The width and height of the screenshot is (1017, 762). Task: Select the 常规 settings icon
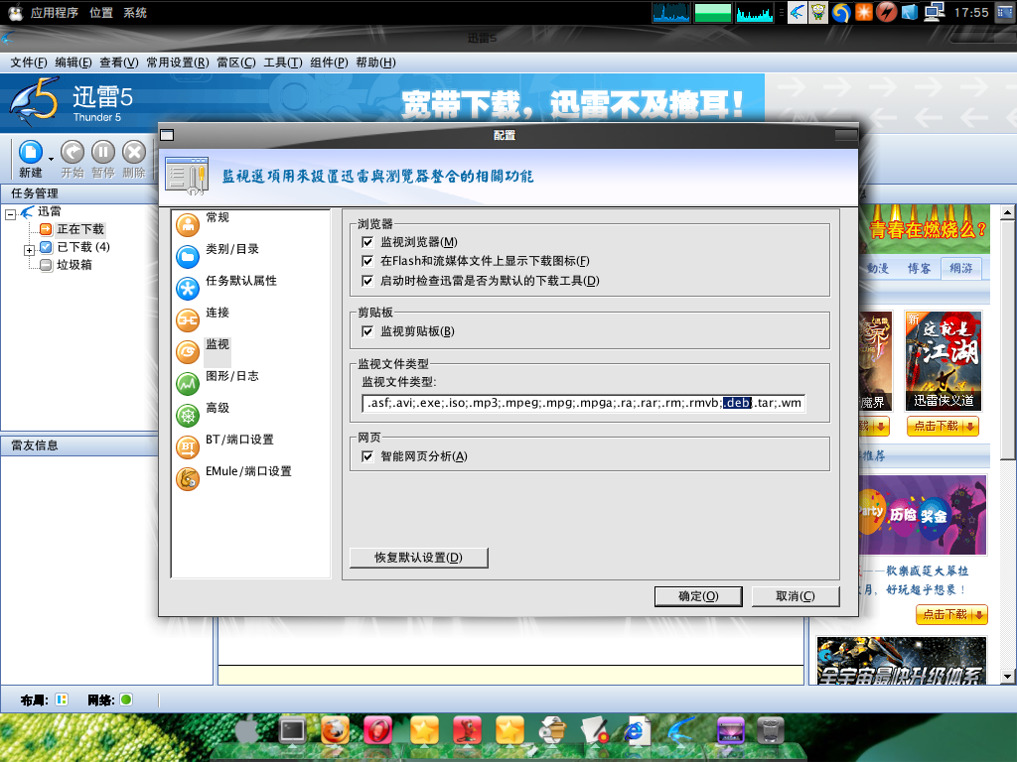pos(188,225)
